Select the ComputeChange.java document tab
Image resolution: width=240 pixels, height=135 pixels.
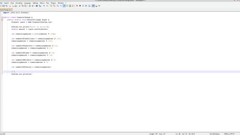6,10
